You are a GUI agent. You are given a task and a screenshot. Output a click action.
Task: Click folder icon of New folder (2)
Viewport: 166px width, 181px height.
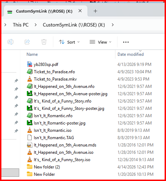click(30, 167)
